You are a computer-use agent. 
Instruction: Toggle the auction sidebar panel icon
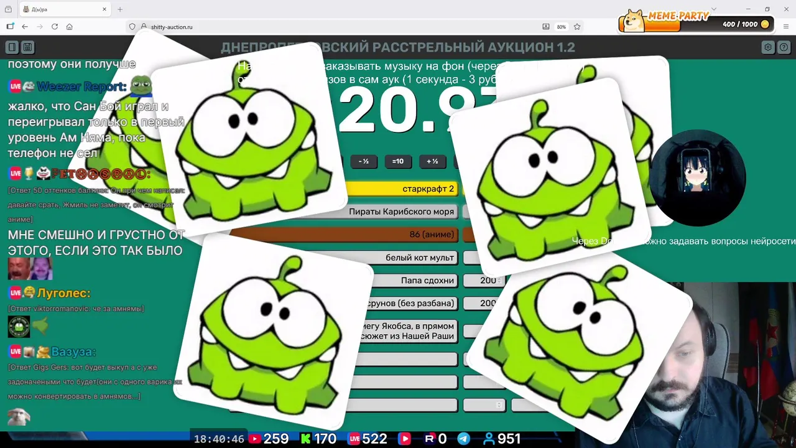click(x=12, y=47)
